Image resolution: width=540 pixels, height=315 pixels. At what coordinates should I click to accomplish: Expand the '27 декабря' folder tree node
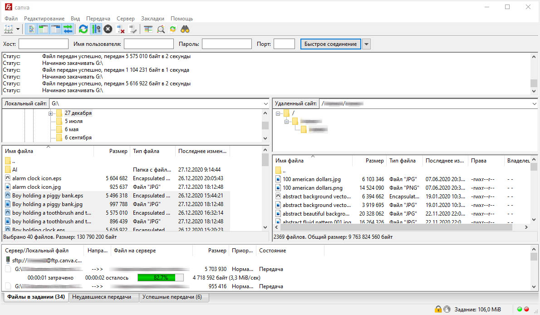coord(51,113)
